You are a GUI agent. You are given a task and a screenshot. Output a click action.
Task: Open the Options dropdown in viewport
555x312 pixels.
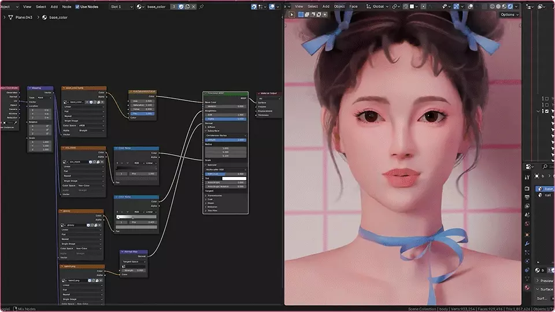coord(509,14)
